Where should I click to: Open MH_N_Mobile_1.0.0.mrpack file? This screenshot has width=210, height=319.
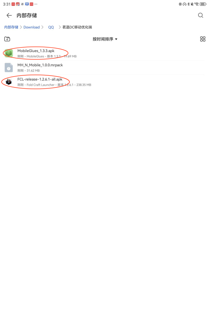pos(104,68)
